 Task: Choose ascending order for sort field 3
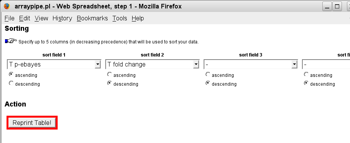[x=207, y=74]
